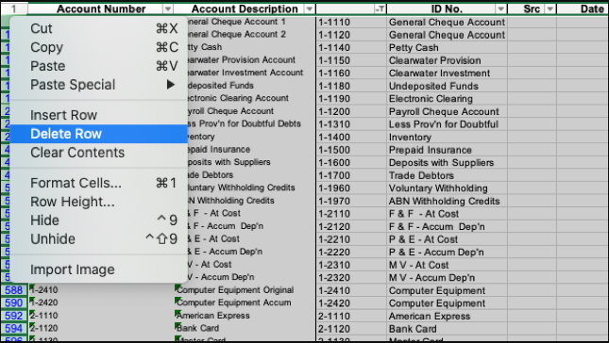609x343 pixels.
Task: Click cell 1-1310 in third column
Action: point(351,124)
